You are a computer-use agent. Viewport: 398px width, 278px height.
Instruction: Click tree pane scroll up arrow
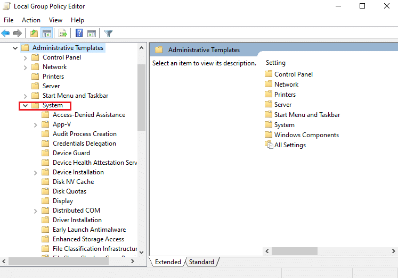coord(142,48)
